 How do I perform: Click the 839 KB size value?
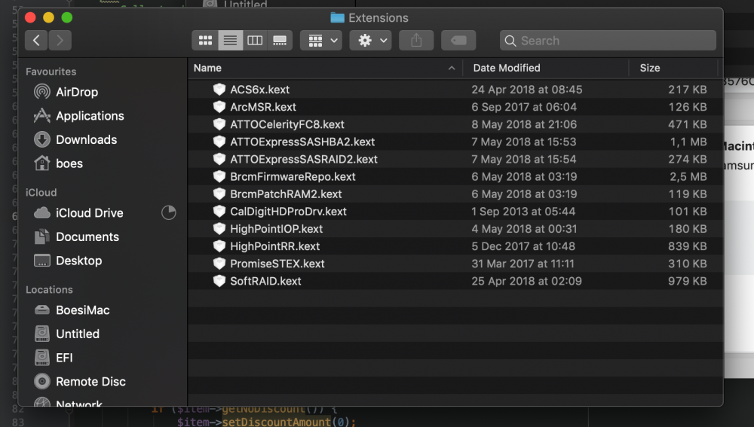click(687, 246)
